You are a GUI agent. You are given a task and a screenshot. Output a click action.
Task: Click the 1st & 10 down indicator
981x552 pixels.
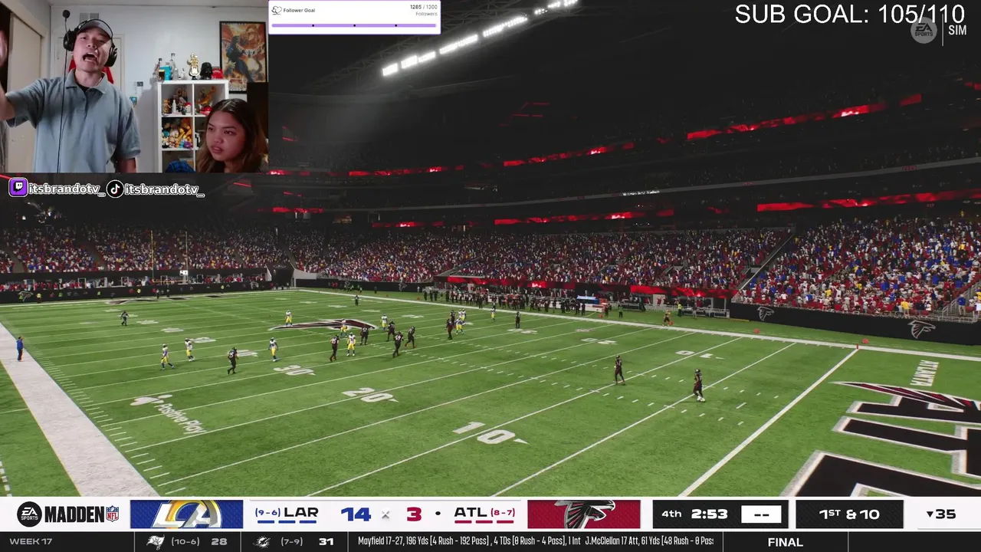point(849,514)
